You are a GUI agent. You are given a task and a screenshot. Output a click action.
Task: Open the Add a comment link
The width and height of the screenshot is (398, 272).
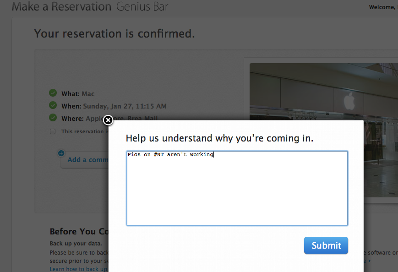88,160
